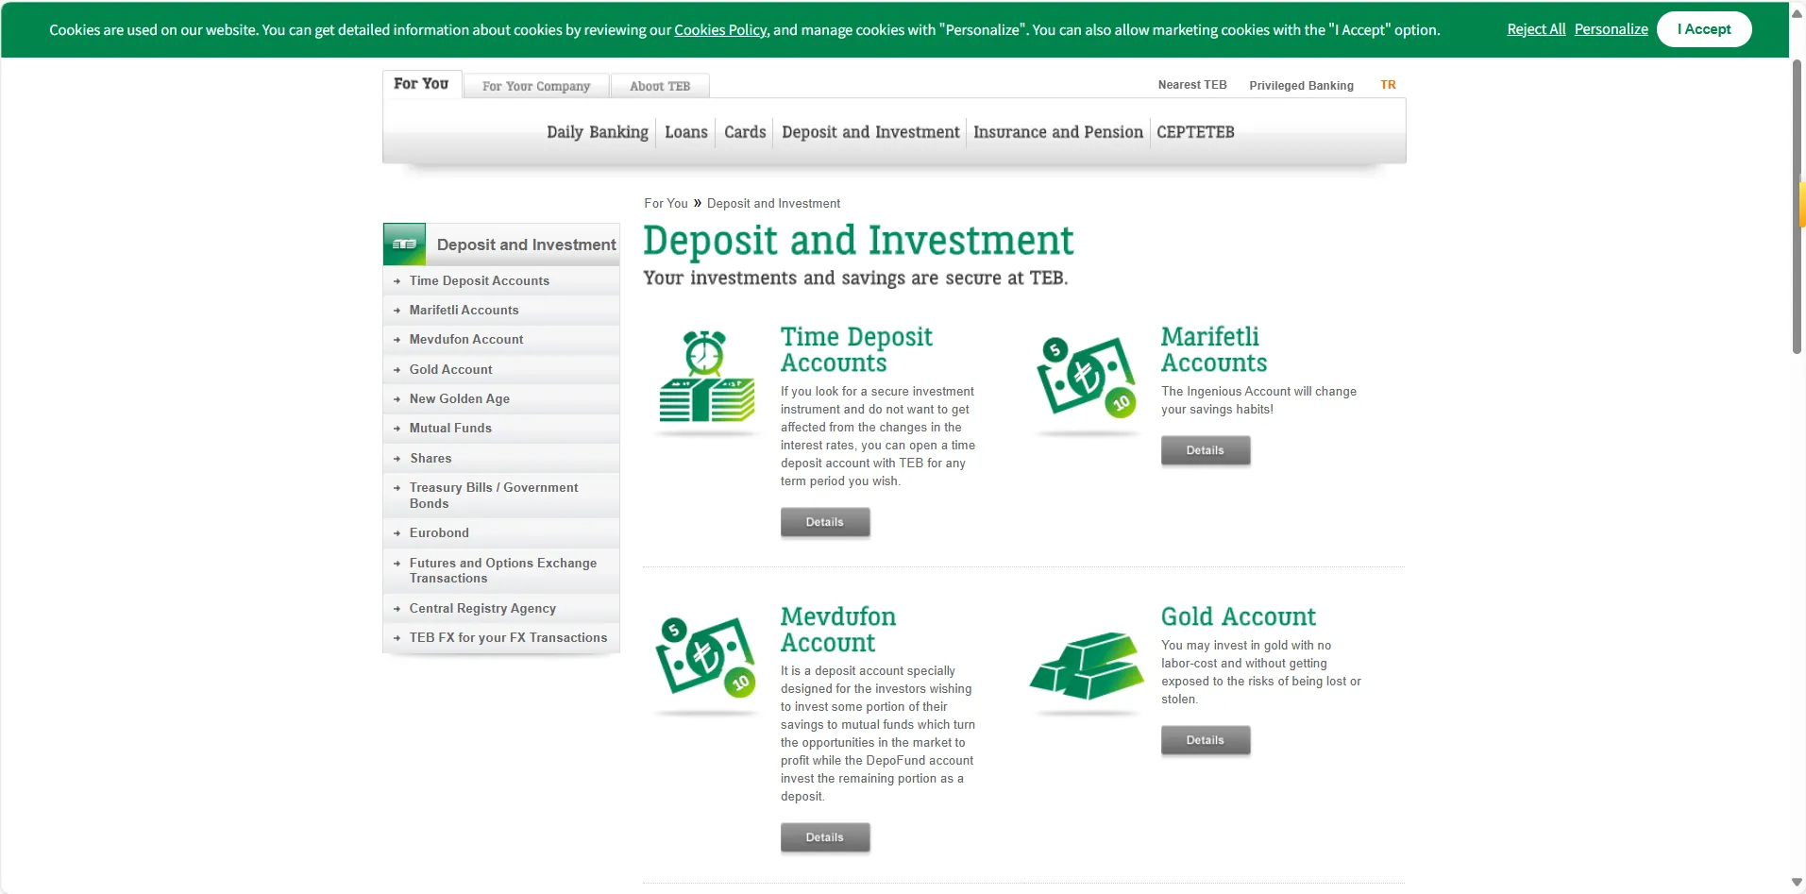
Task: Open Gold Account in sidebar
Action: (501, 369)
